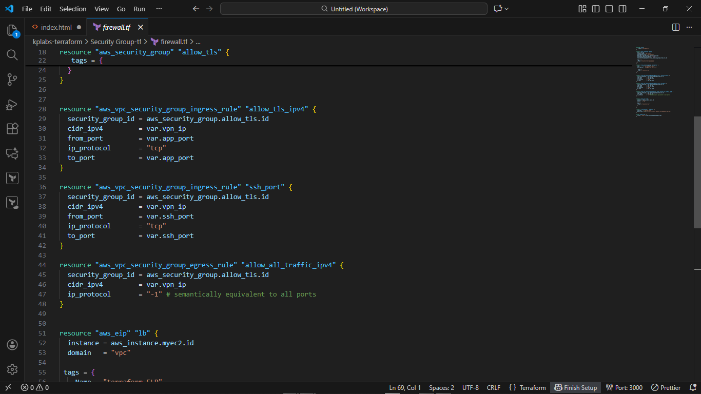The height and width of the screenshot is (394, 701).
Task: Open the Extensions view
Action: [x=12, y=129]
